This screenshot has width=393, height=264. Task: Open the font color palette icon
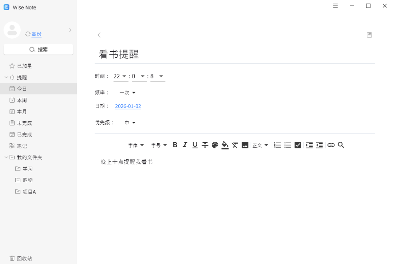click(215, 145)
